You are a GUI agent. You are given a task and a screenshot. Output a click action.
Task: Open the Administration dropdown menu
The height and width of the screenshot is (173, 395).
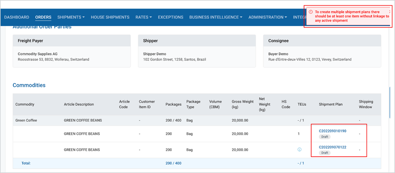(x=268, y=17)
